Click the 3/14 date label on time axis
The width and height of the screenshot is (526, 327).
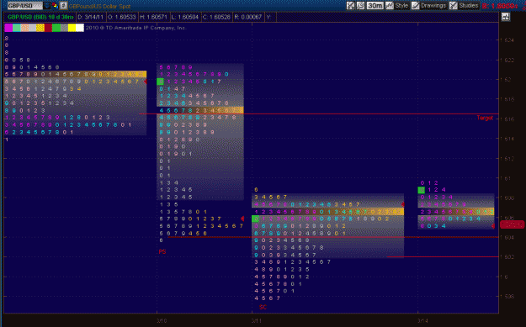(422, 320)
